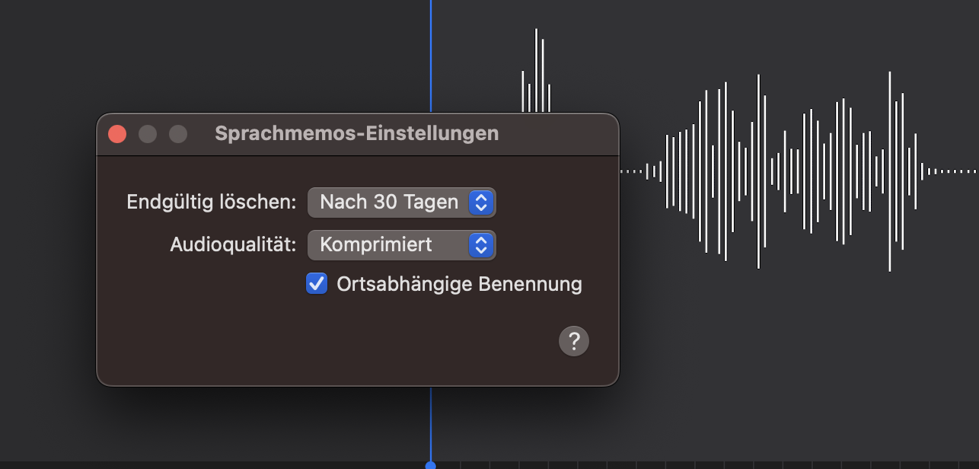
Task: Click the blue vertical playhead line above the dialog
Action: click(x=430, y=53)
